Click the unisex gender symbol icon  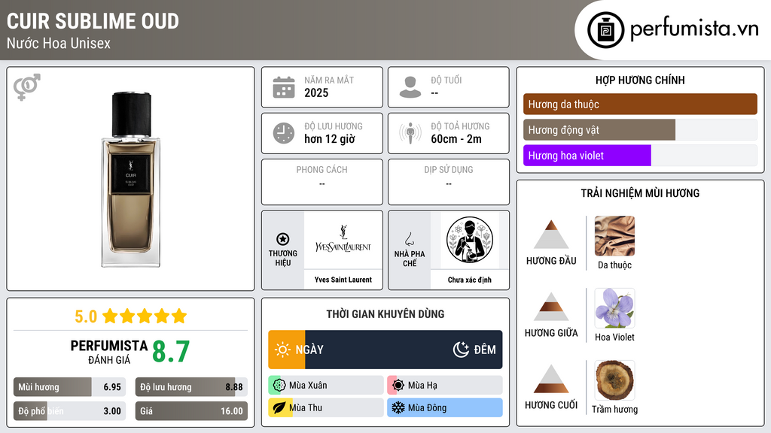click(27, 87)
